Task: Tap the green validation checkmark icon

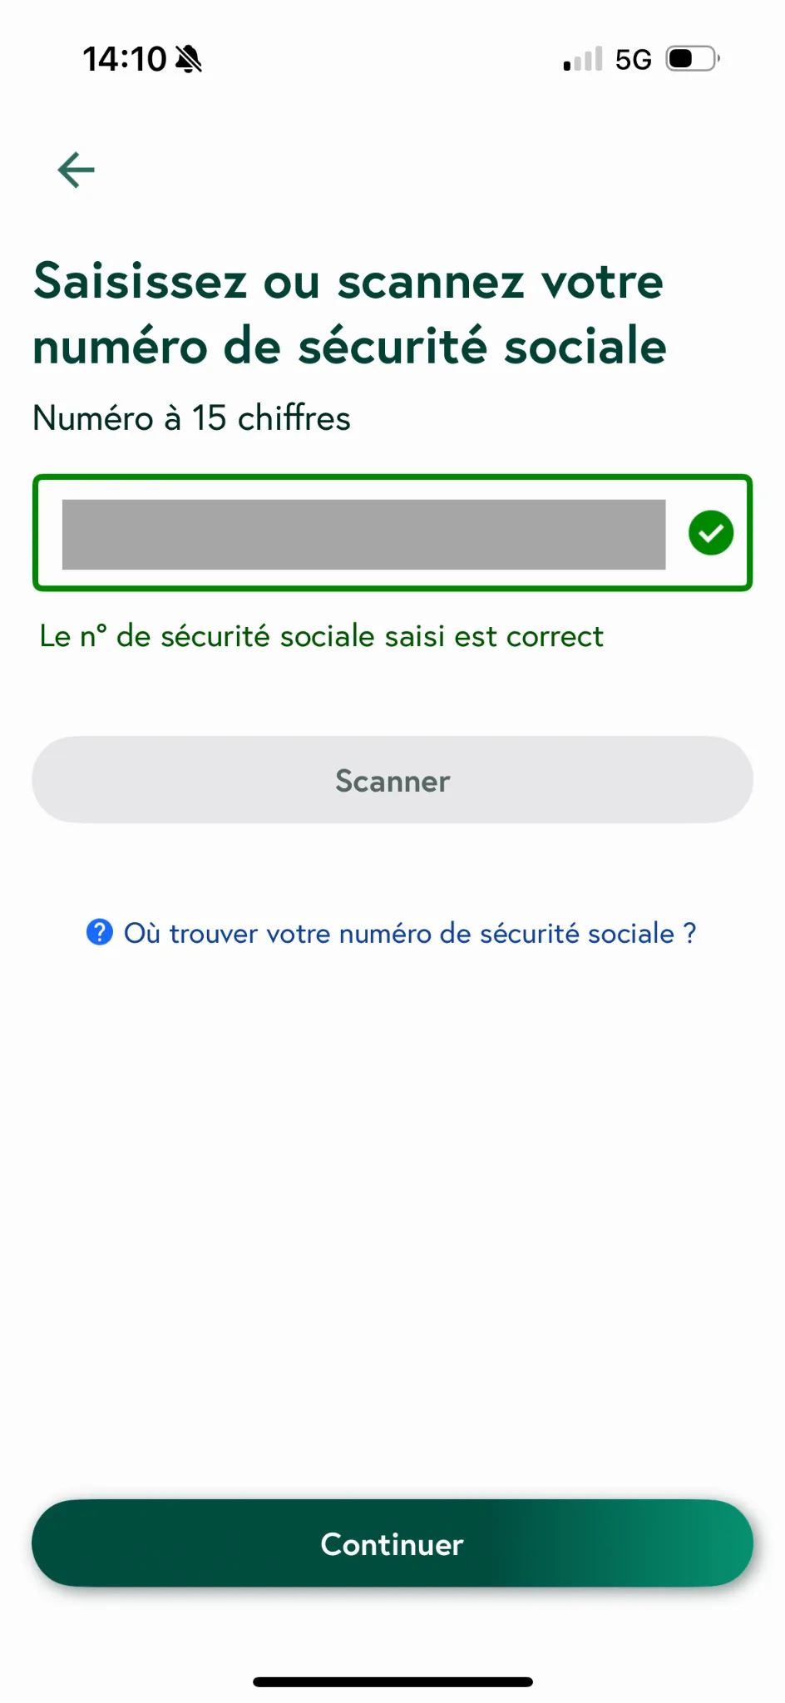Action: 710,533
